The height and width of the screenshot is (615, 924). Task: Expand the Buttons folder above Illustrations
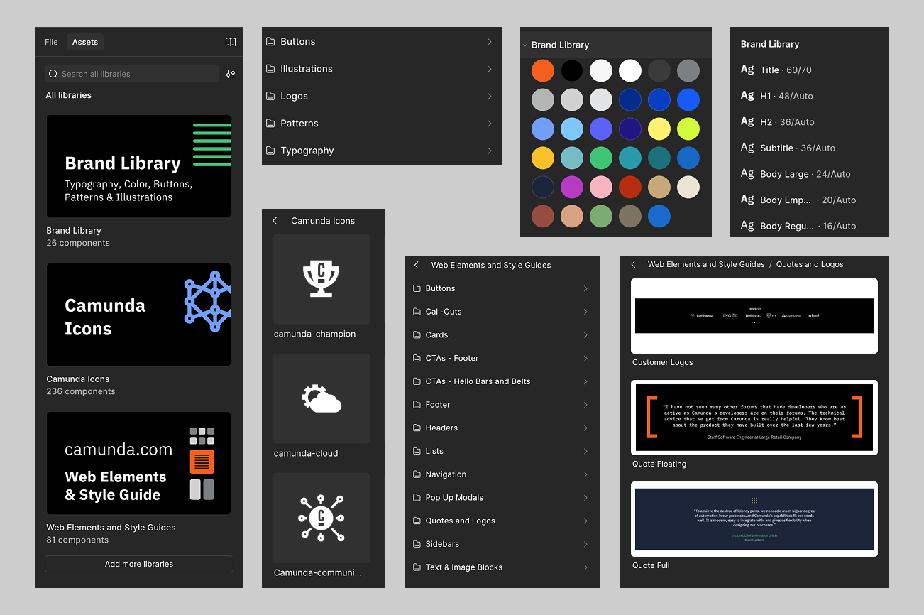490,42
